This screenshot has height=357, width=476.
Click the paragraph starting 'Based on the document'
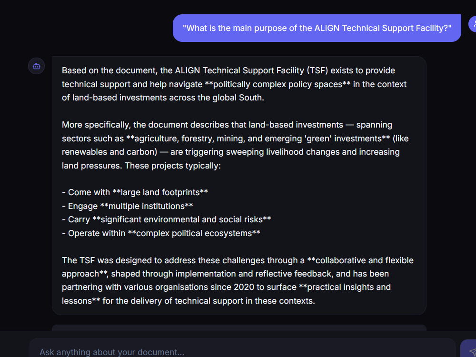pos(234,84)
